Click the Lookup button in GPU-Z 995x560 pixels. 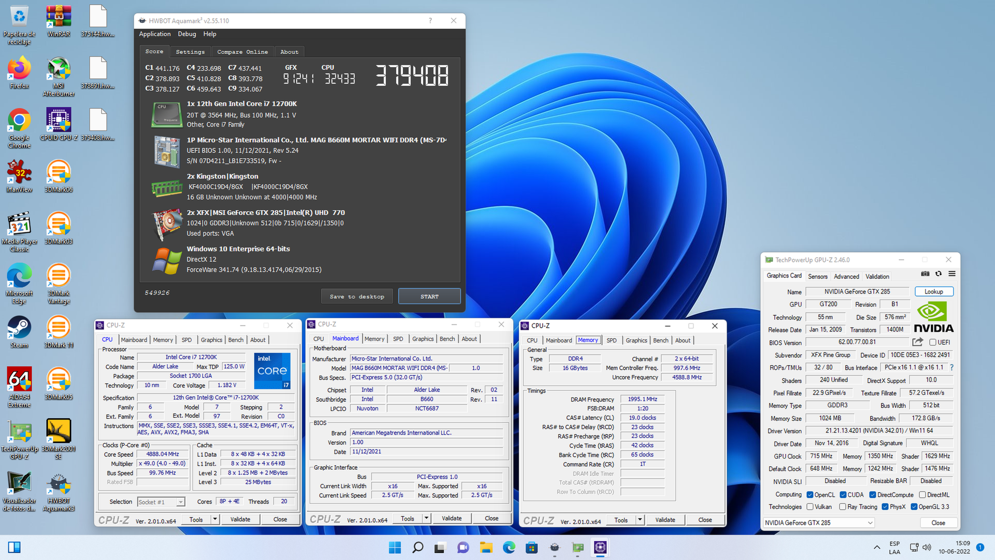pos(934,291)
